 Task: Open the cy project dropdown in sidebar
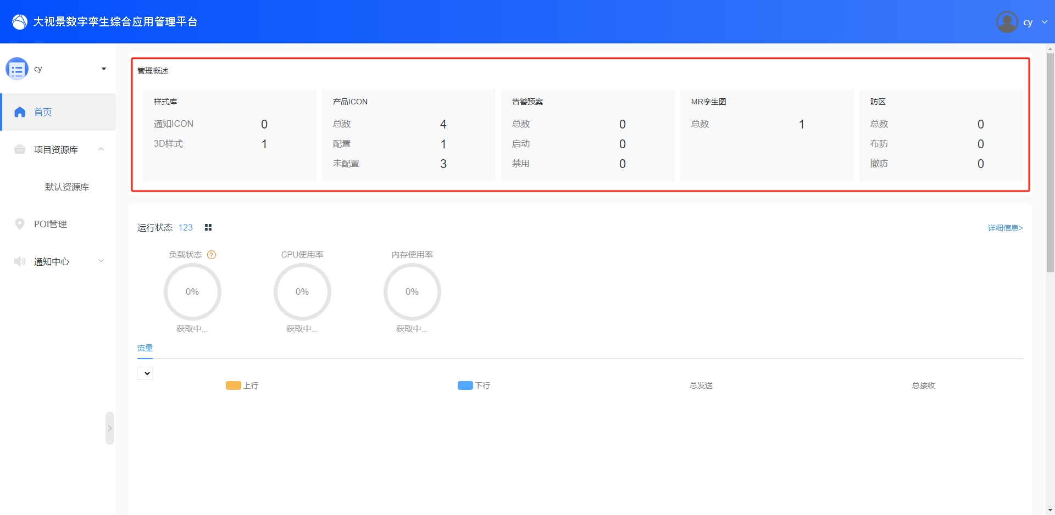(104, 69)
